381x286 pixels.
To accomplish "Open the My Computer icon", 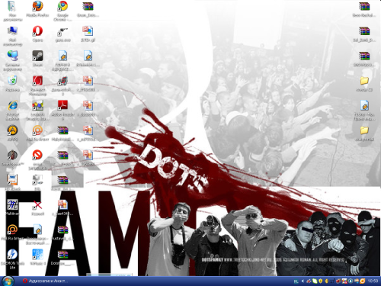I will [12, 31].
